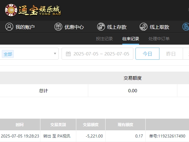The image size is (189, 142).
Task: Click the 现有额度 column header
Action: pos(125,125)
